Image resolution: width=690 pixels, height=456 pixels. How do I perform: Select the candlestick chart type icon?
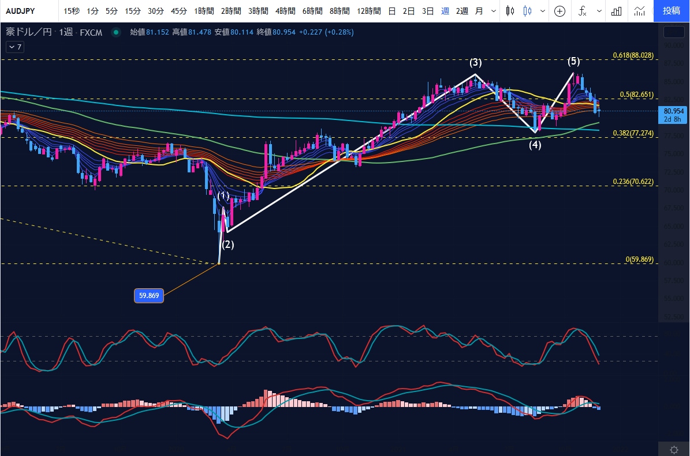(x=510, y=11)
